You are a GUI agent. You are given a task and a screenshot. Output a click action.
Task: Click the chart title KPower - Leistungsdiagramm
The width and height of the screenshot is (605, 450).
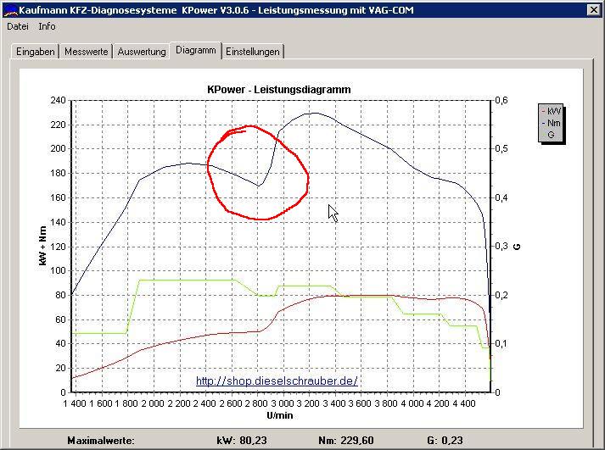point(279,89)
